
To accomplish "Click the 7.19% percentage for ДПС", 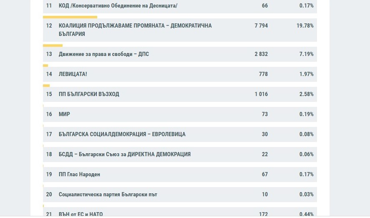I will coord(306,54).
